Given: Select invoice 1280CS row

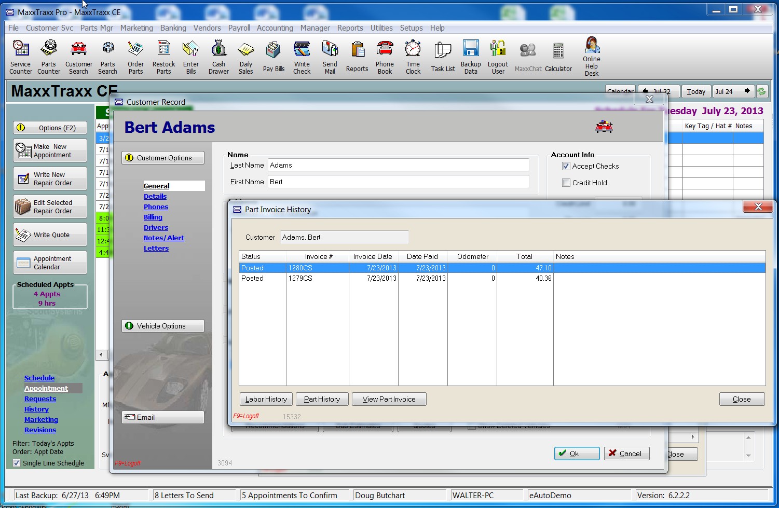Looking at the screenshot, I should coord(502,268).
